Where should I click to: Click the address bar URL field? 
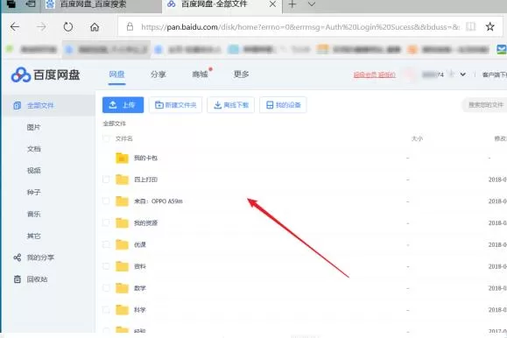pyautogui.click(x=299, y=27)
